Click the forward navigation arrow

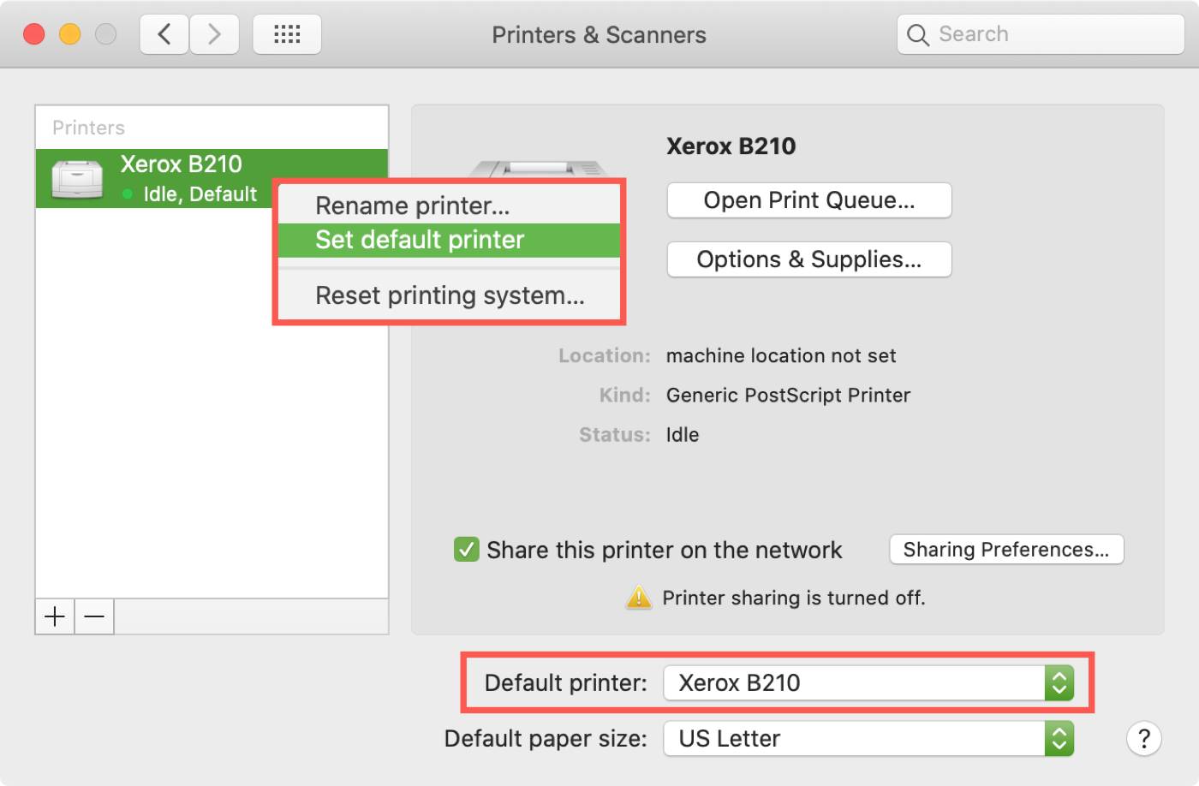coord(214,34)
